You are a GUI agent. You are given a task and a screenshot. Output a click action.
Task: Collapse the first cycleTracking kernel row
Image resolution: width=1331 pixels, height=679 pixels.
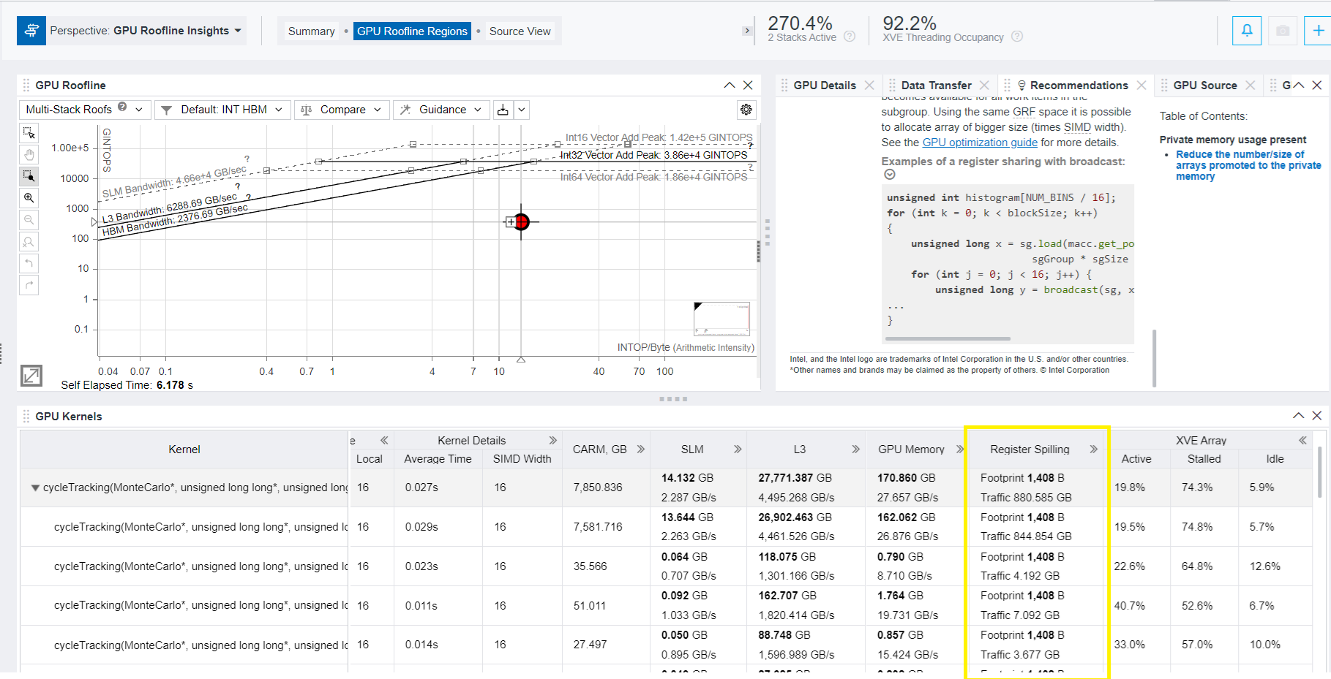point(34,488)
